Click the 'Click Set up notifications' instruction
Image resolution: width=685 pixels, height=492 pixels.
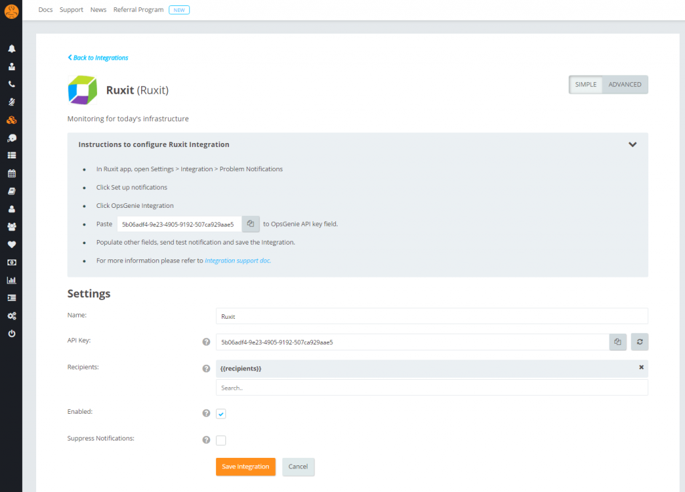[x=132, y=187]
